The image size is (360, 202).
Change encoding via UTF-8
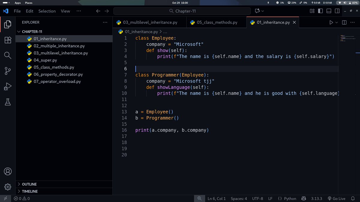(x=257, y=198)
